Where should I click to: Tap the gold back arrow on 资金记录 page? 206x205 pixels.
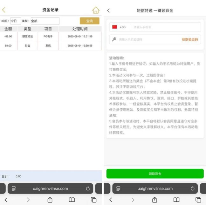point(4,10)
